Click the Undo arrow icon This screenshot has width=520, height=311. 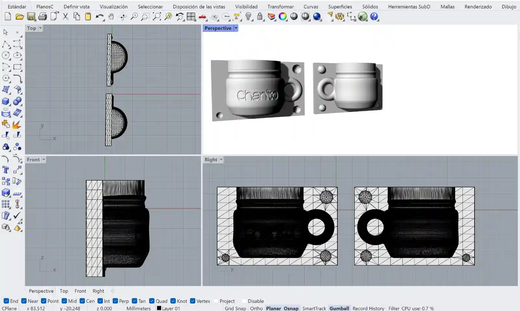point(99,17)
